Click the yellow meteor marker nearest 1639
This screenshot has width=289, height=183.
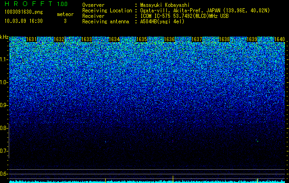point(257,181)
